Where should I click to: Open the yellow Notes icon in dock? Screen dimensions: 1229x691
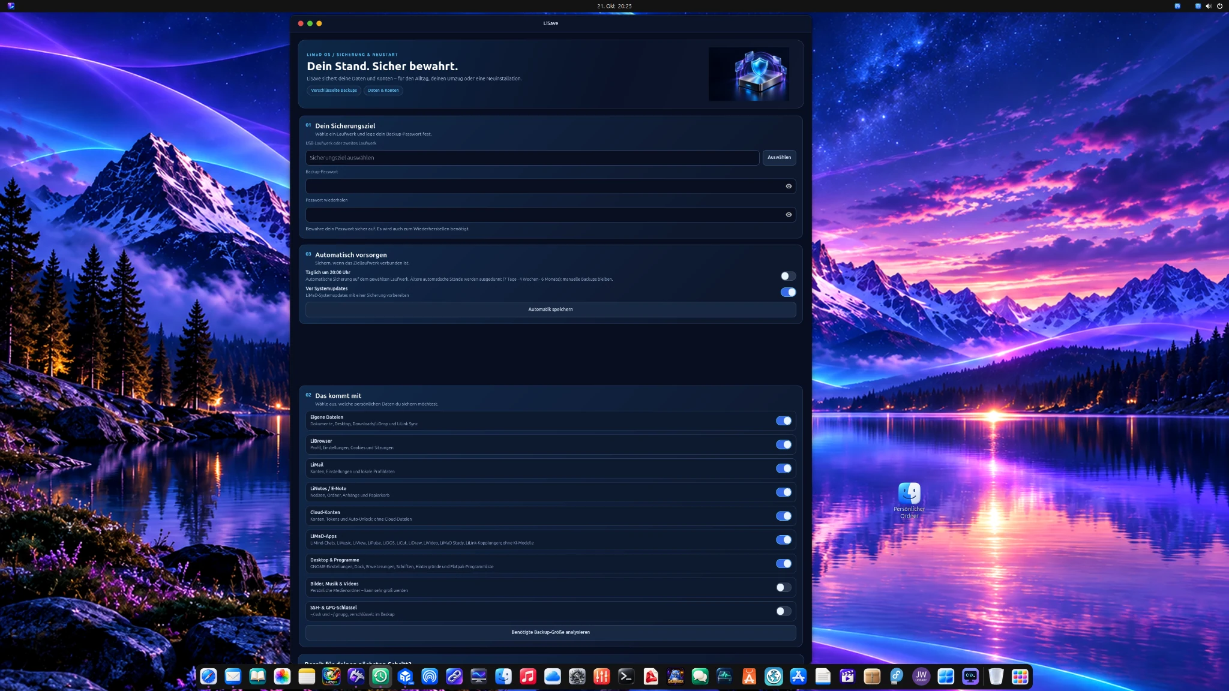tap(307, 677)
